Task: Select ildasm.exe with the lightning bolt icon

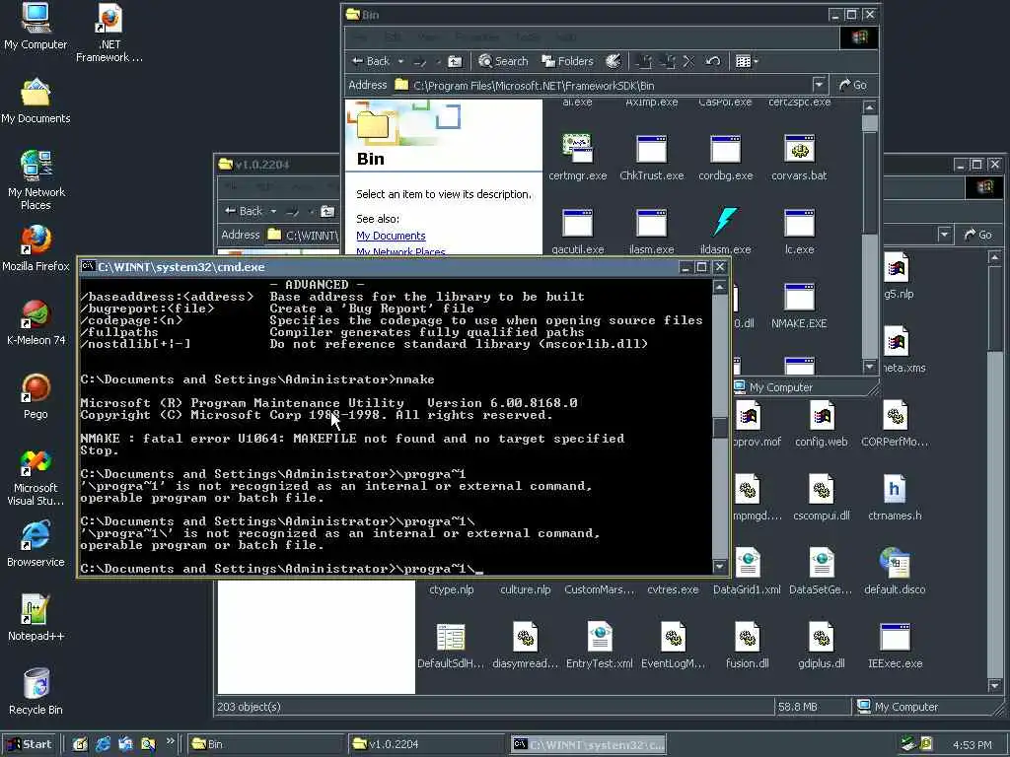Action: (725, 231)
